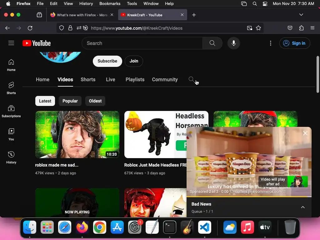Open the channel Home tab

coord(42,80)
